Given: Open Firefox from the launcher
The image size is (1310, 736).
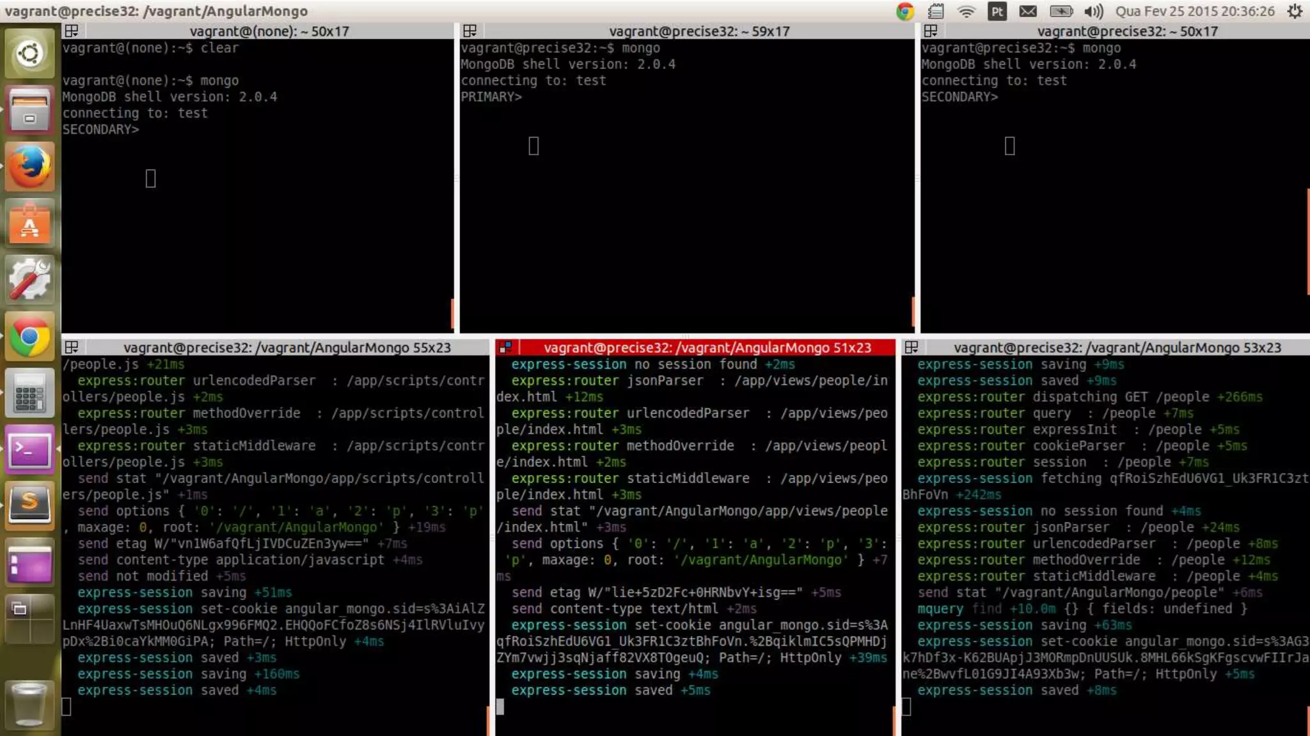Looking at the screenshot, I should pos(29,166).
